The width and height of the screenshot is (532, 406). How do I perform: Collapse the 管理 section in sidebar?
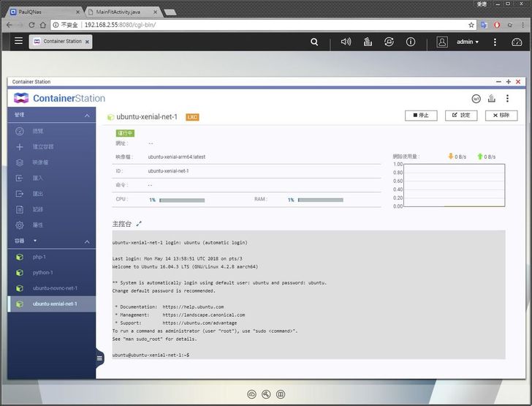(87, 116)
